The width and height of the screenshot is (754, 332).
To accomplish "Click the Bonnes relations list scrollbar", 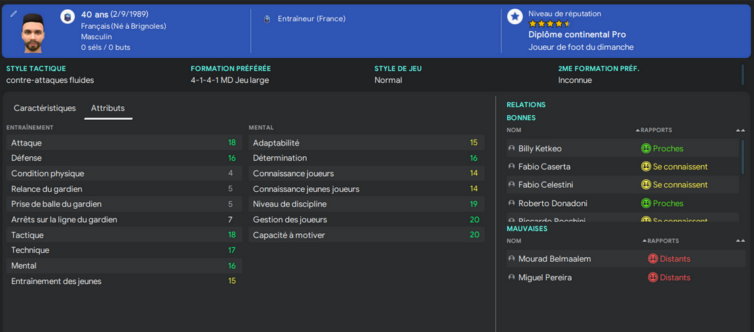I will tap(743, 156).
